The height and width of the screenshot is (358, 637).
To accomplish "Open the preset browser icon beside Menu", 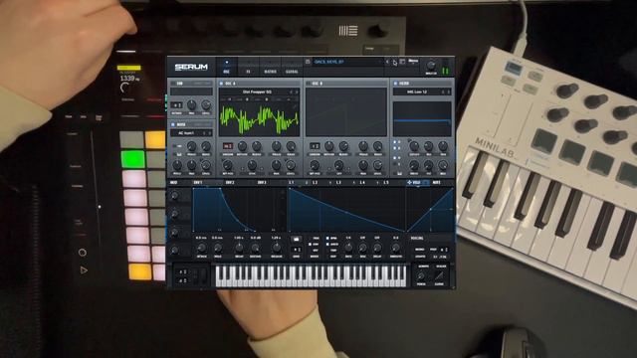I will [x=402, y=62].
